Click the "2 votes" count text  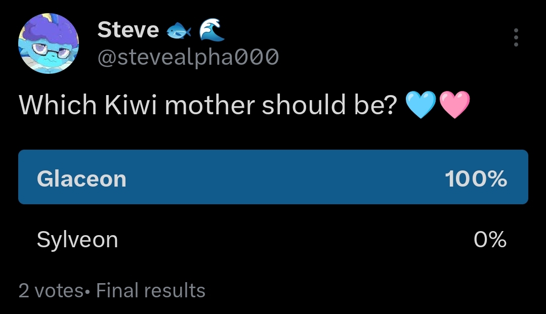tap(51, 290)
